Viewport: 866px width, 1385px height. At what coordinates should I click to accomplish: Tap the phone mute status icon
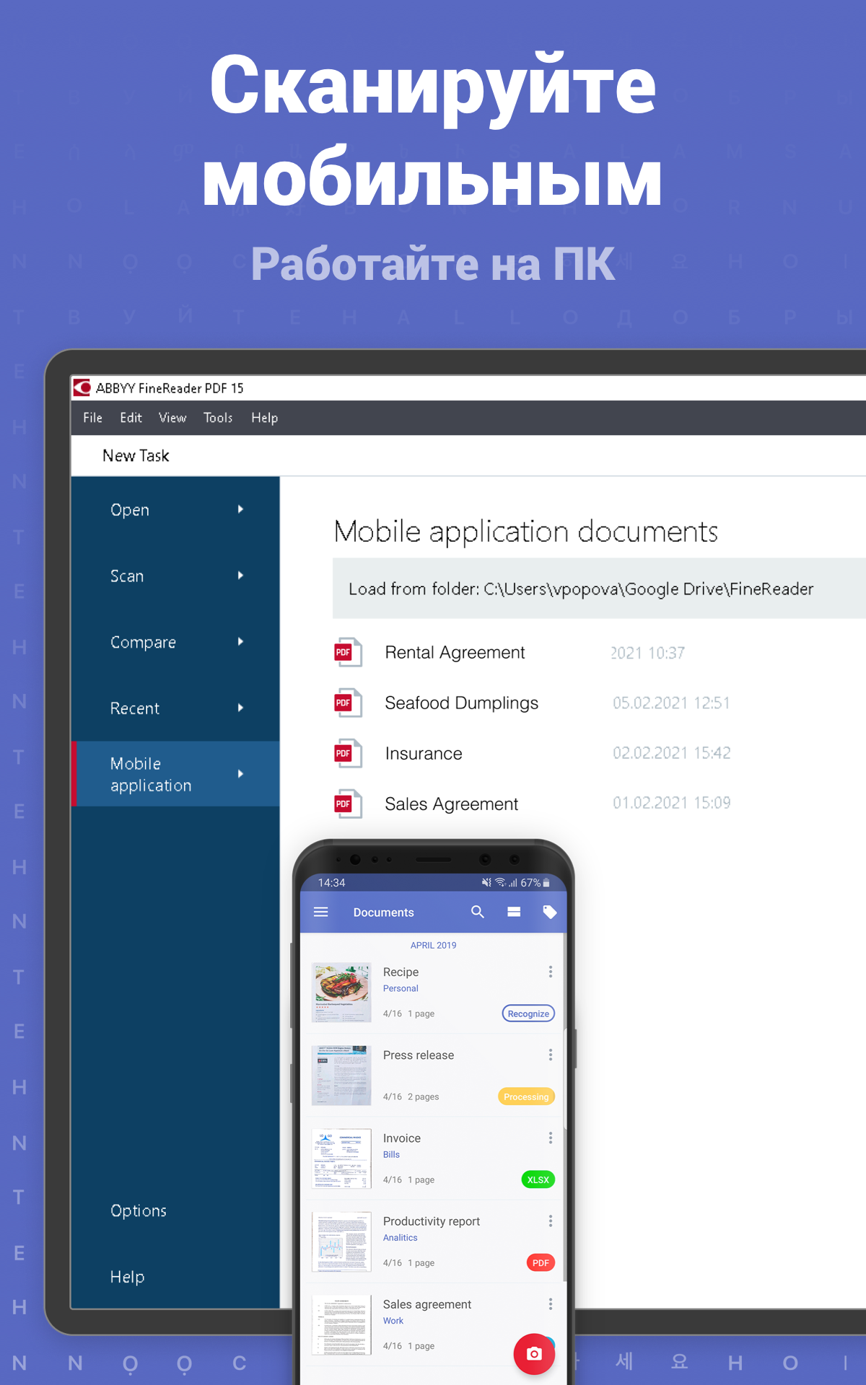coord(486,882)
